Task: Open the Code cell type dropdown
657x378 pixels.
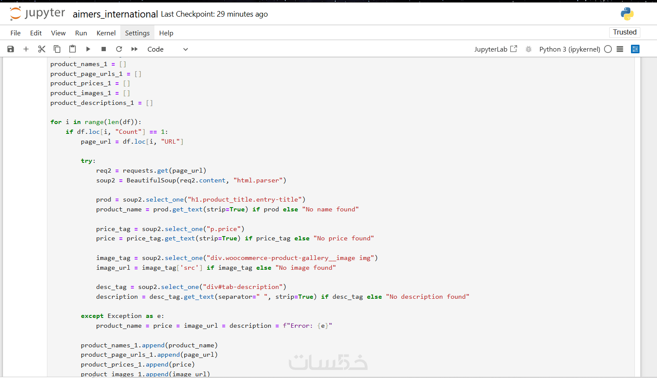Action: [x=167, y=49]
